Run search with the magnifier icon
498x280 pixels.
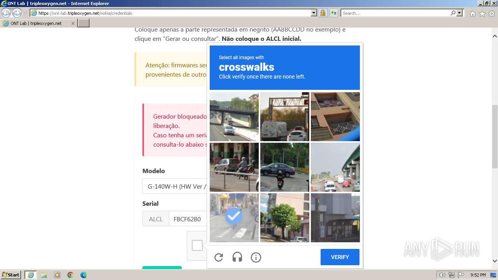click(x=453, y=13)
